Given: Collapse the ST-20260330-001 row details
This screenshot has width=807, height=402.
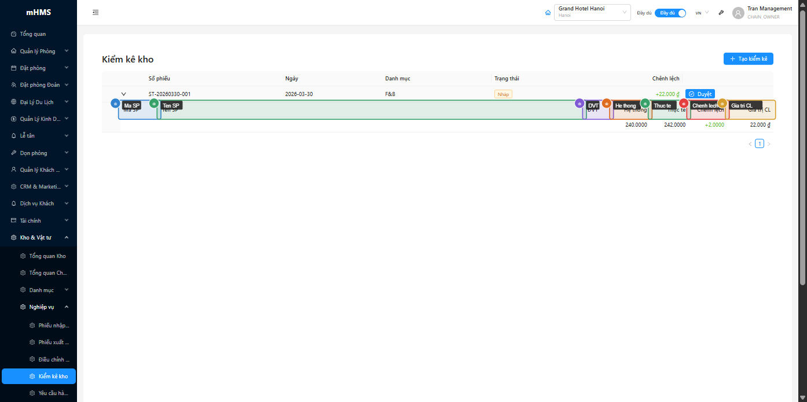Looking at the screenshot, I should (x=123, y=94).
